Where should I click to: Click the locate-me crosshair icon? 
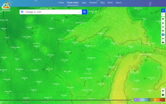coord(22,12)
